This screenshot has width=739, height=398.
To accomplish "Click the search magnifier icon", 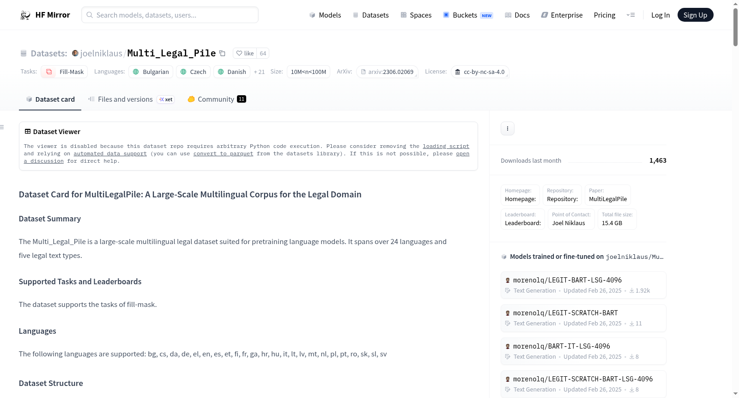I will pos(90,15).
